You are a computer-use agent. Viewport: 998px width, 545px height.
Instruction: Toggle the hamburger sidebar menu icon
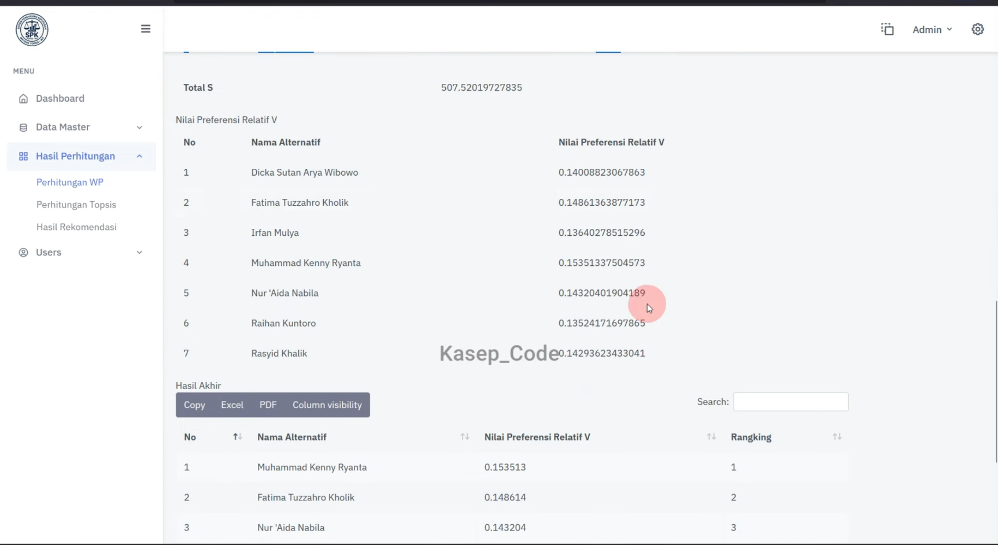pos(145,29)
